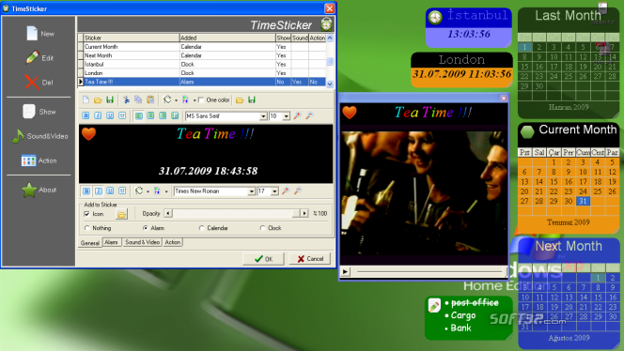
Task: Open the Action sidebar item
Action: (39, 160)
